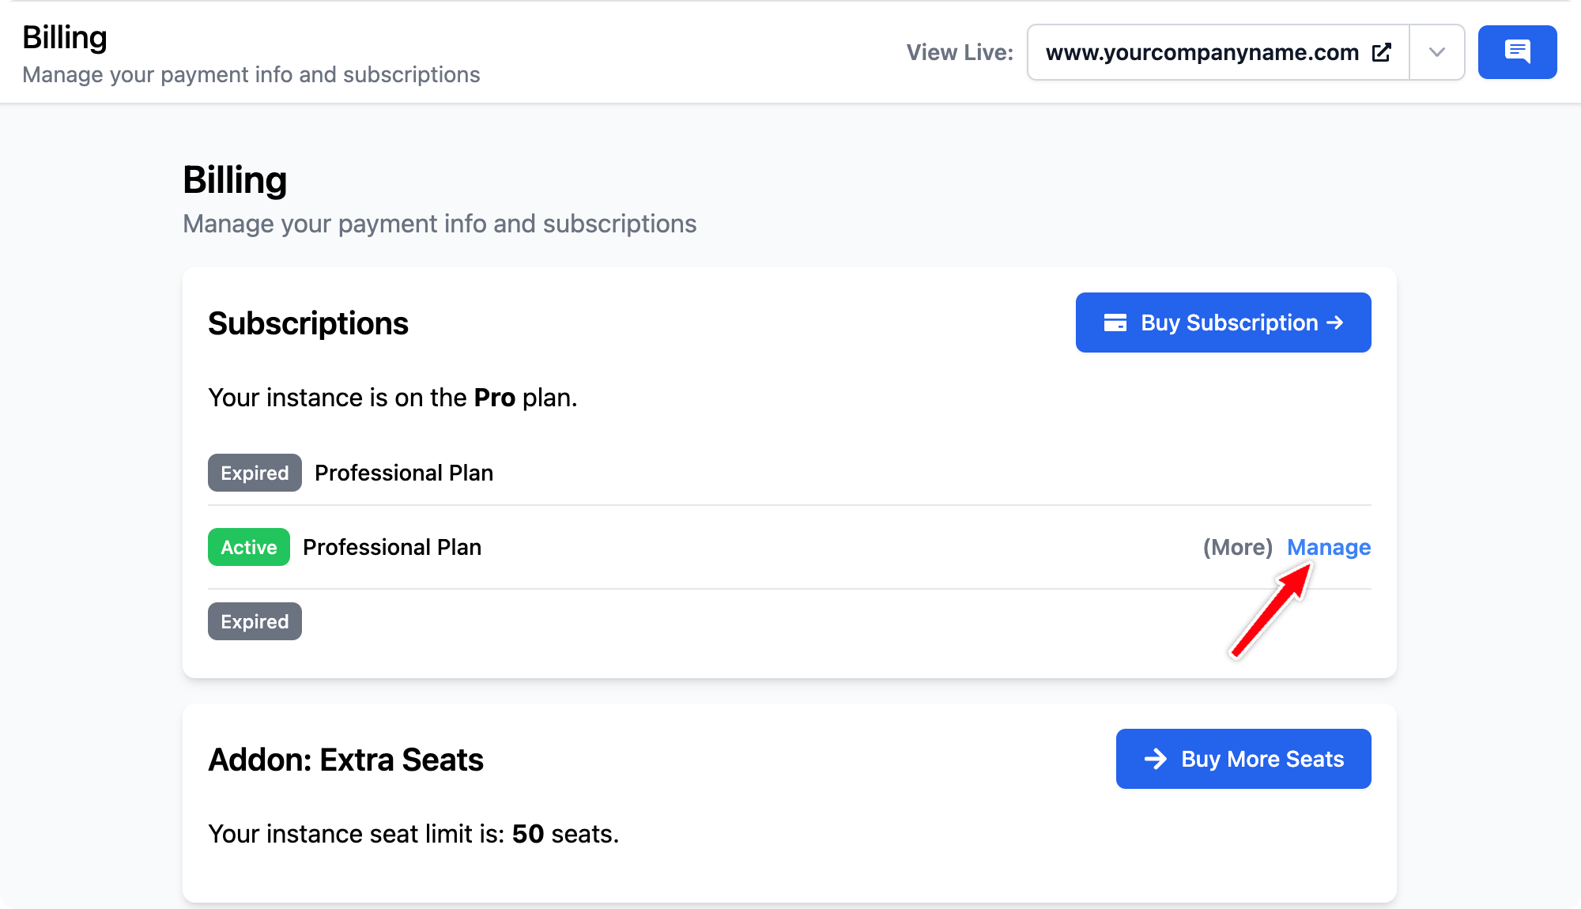The width and height of the screenshot is (1581, 909).
Task: Click the Subscriptions section heading
Action: 308,323
